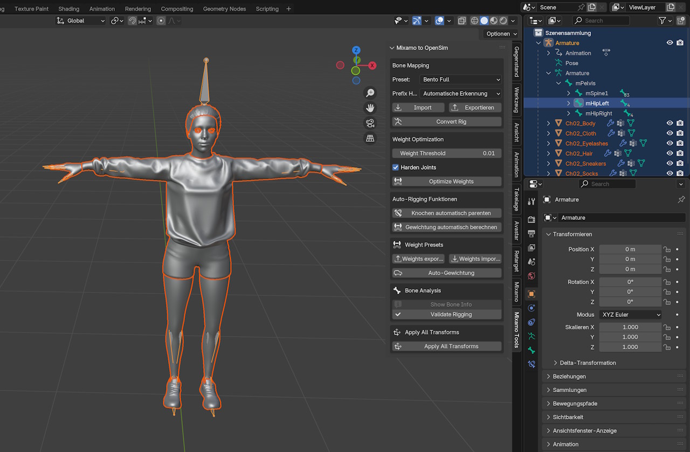The image size is (690, 452).
Task: Click the zoom view magnifier icon
Action: [370, 93]
